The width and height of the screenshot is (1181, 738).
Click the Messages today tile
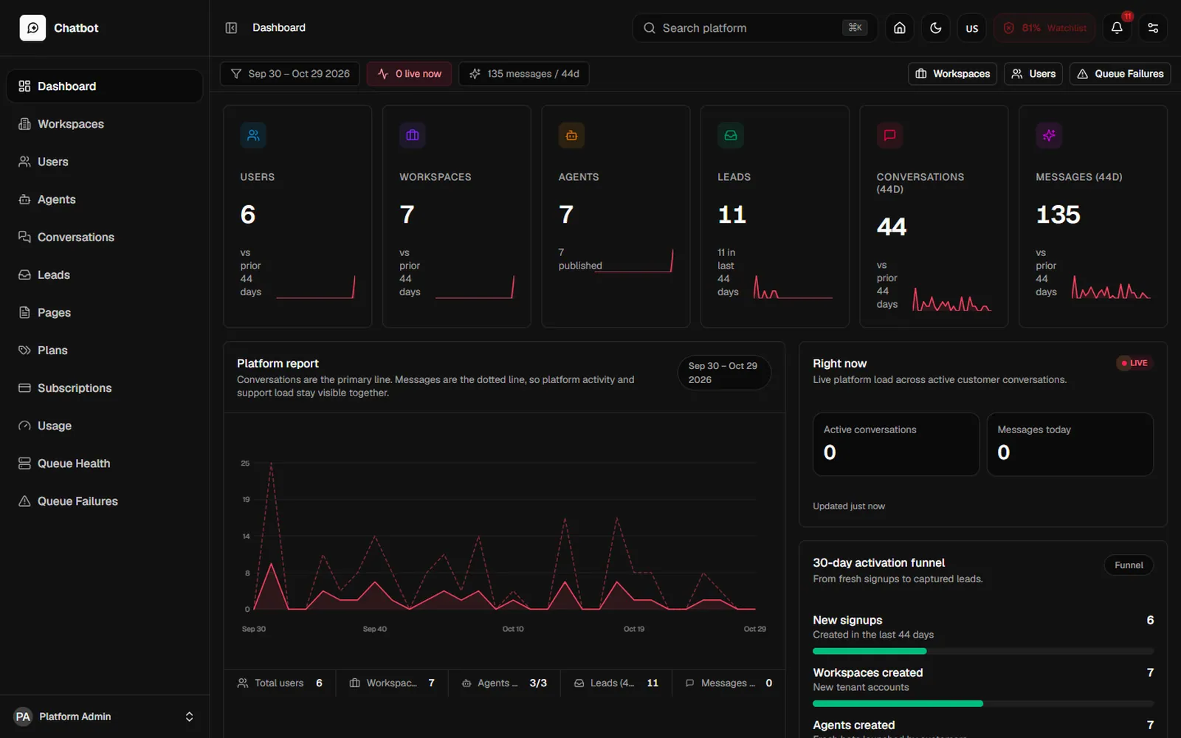click(1070, 444)
